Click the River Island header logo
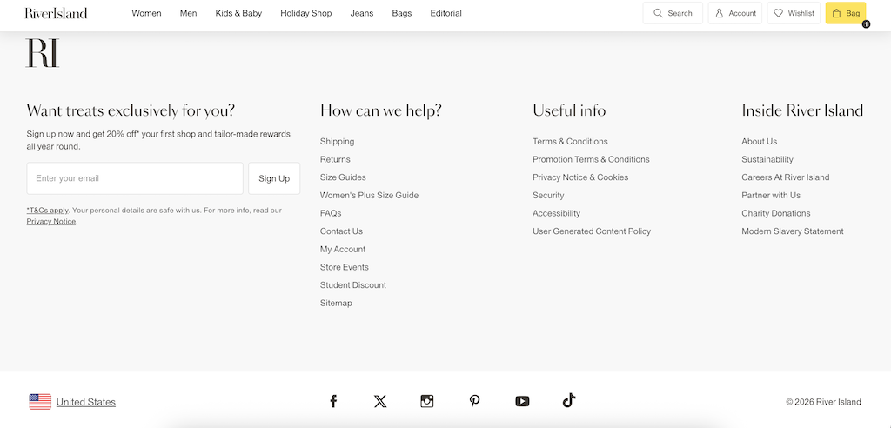Image resolution: width=891 pixels, height=428 pixels. coord(56,13)
